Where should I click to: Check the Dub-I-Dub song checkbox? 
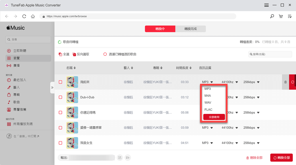(x=60, y=97)
